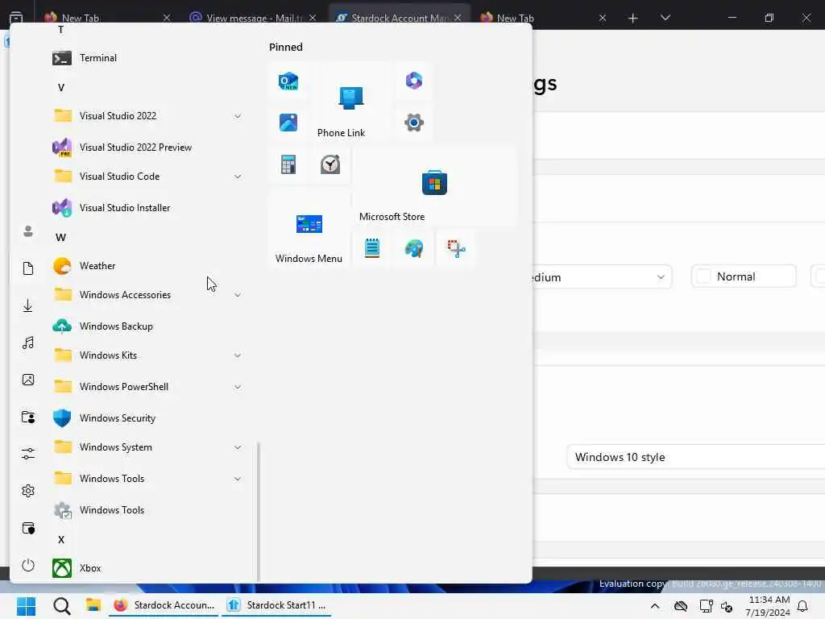Switch to the Stardock Account browser tab
Screen dimensions: 825x619
[400, 18]
